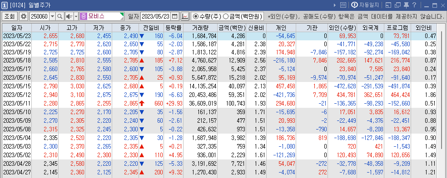This screenshot has height=178, width=447.
Task: Select the 2023/05/08 date cell
Action: 16,129
